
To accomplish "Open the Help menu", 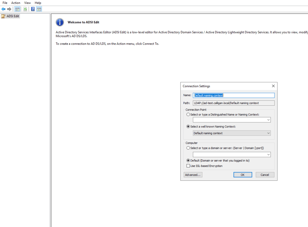I will coord(38,3).
